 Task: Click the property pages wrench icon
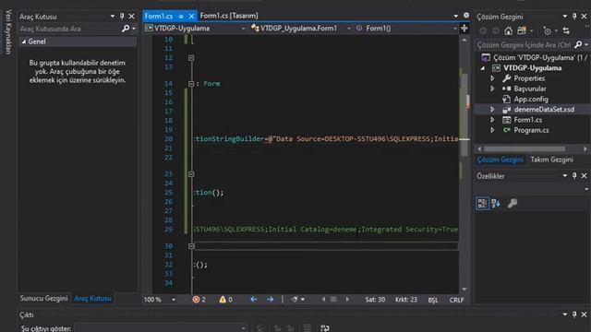pos(512,203)
